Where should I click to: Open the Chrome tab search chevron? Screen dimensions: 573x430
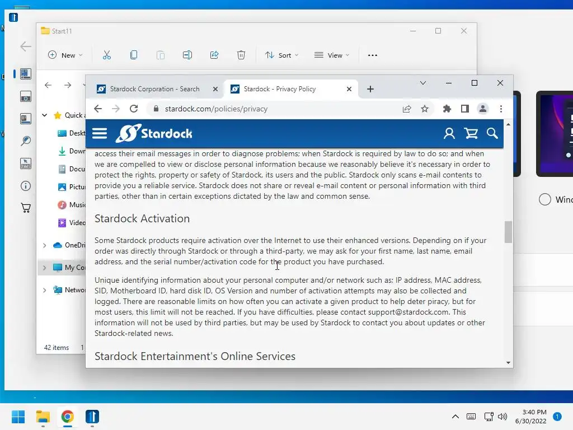coord(423,83)
